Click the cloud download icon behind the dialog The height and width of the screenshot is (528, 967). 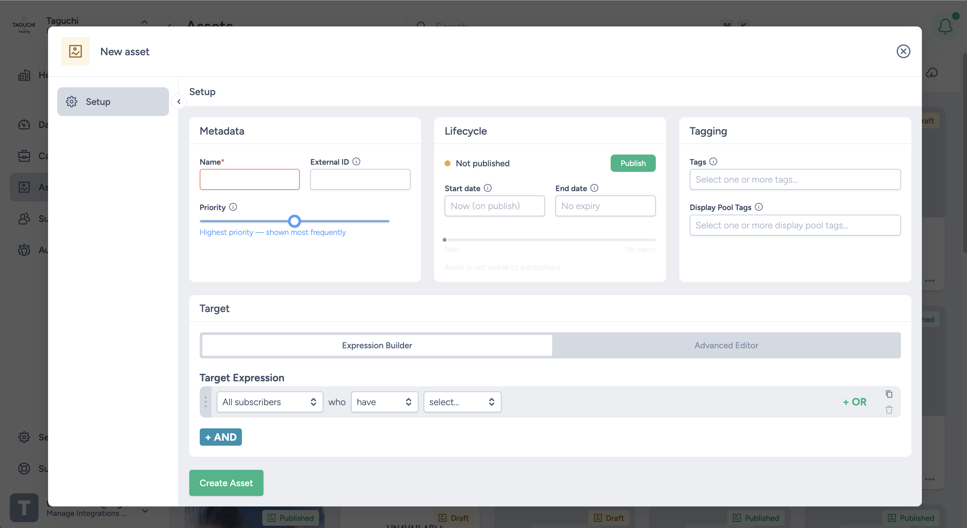tap(932, 73)
